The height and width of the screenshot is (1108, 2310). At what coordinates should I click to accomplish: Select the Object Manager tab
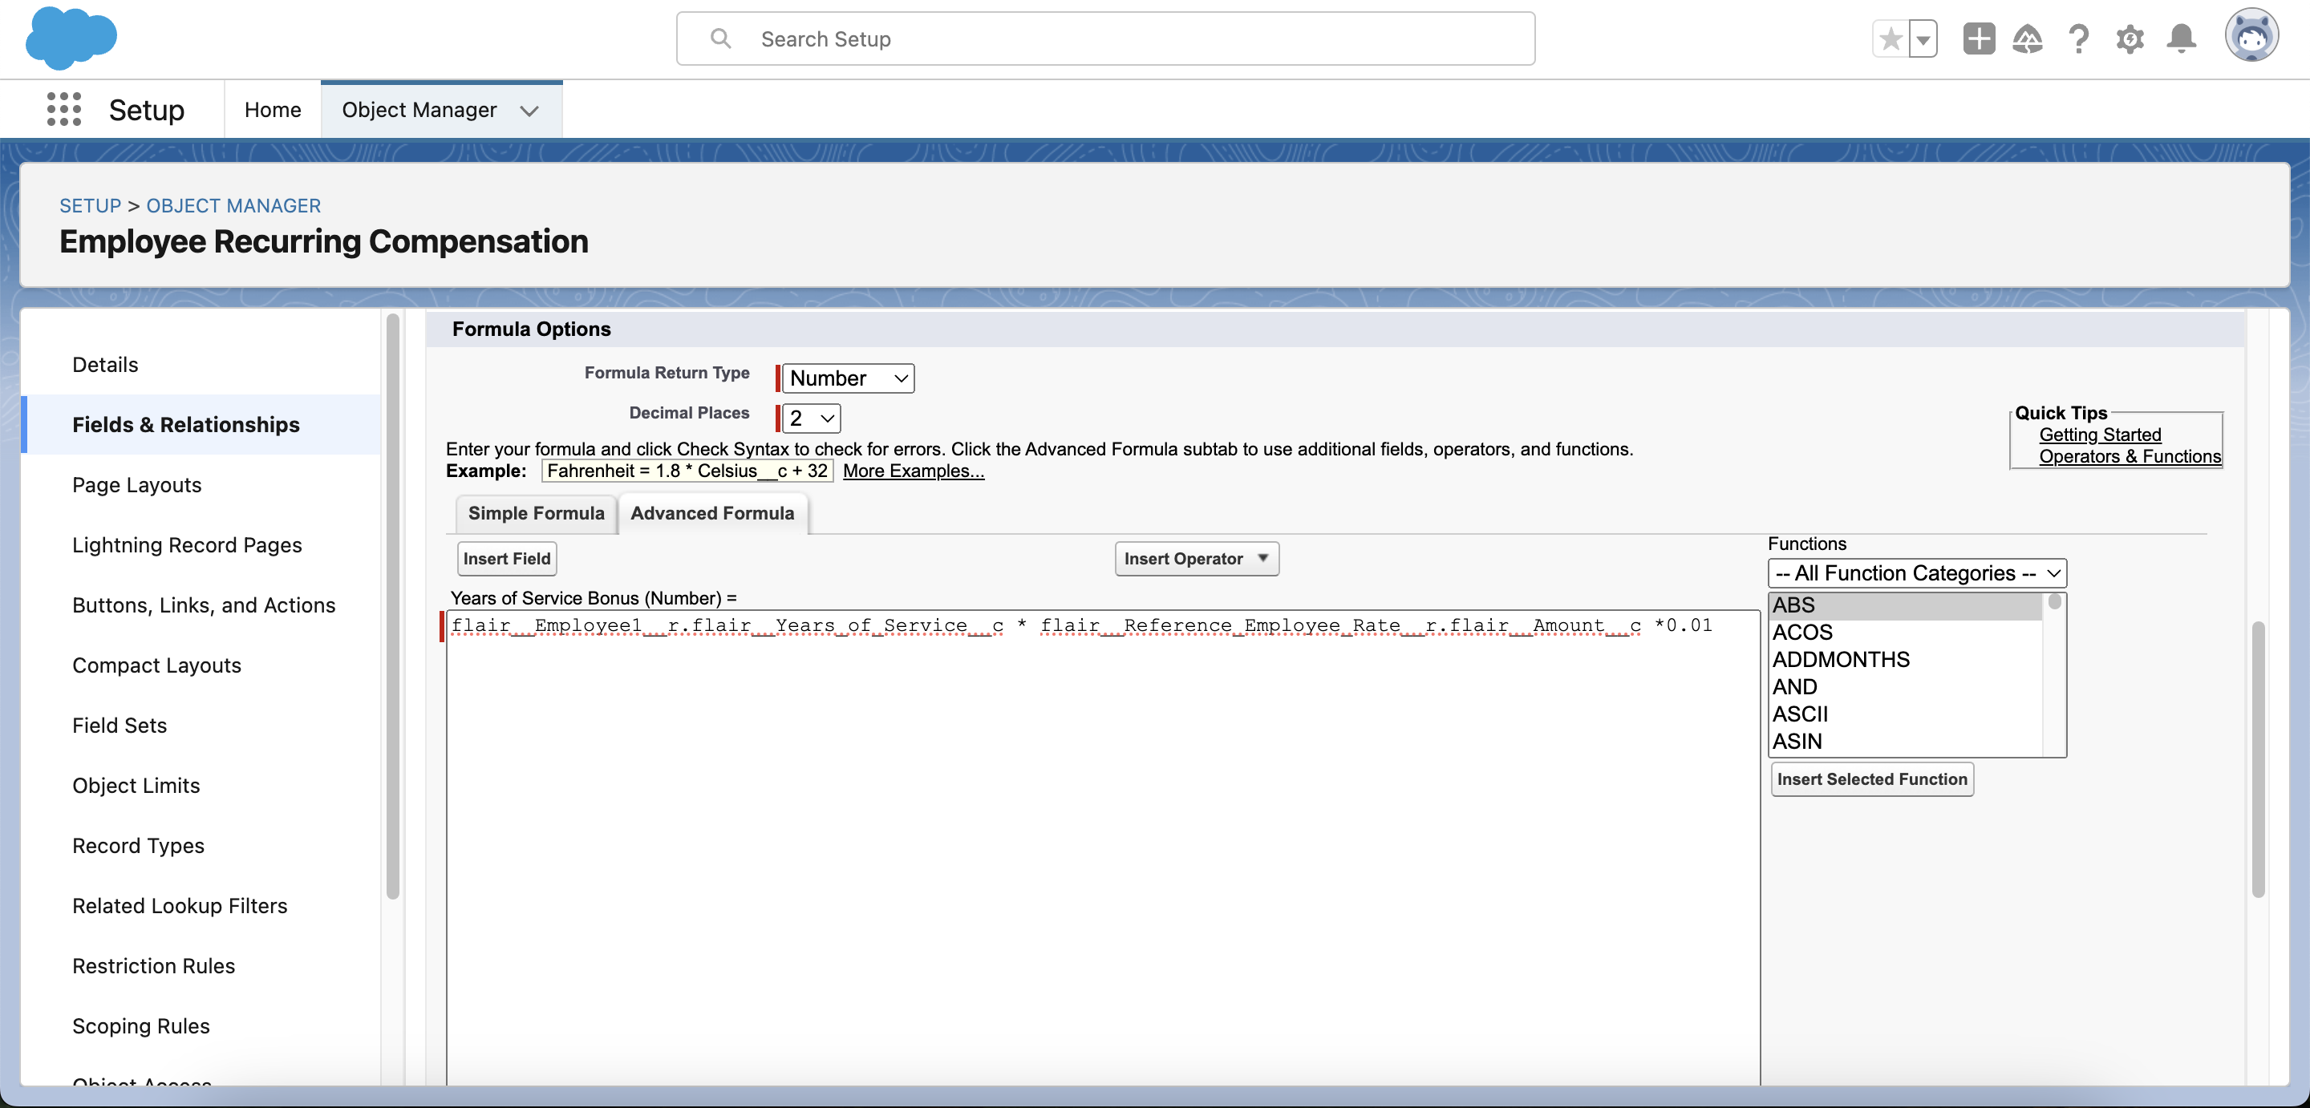point(419,109)
